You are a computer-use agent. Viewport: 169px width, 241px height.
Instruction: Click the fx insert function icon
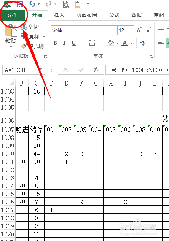click(x=96, y=70)
